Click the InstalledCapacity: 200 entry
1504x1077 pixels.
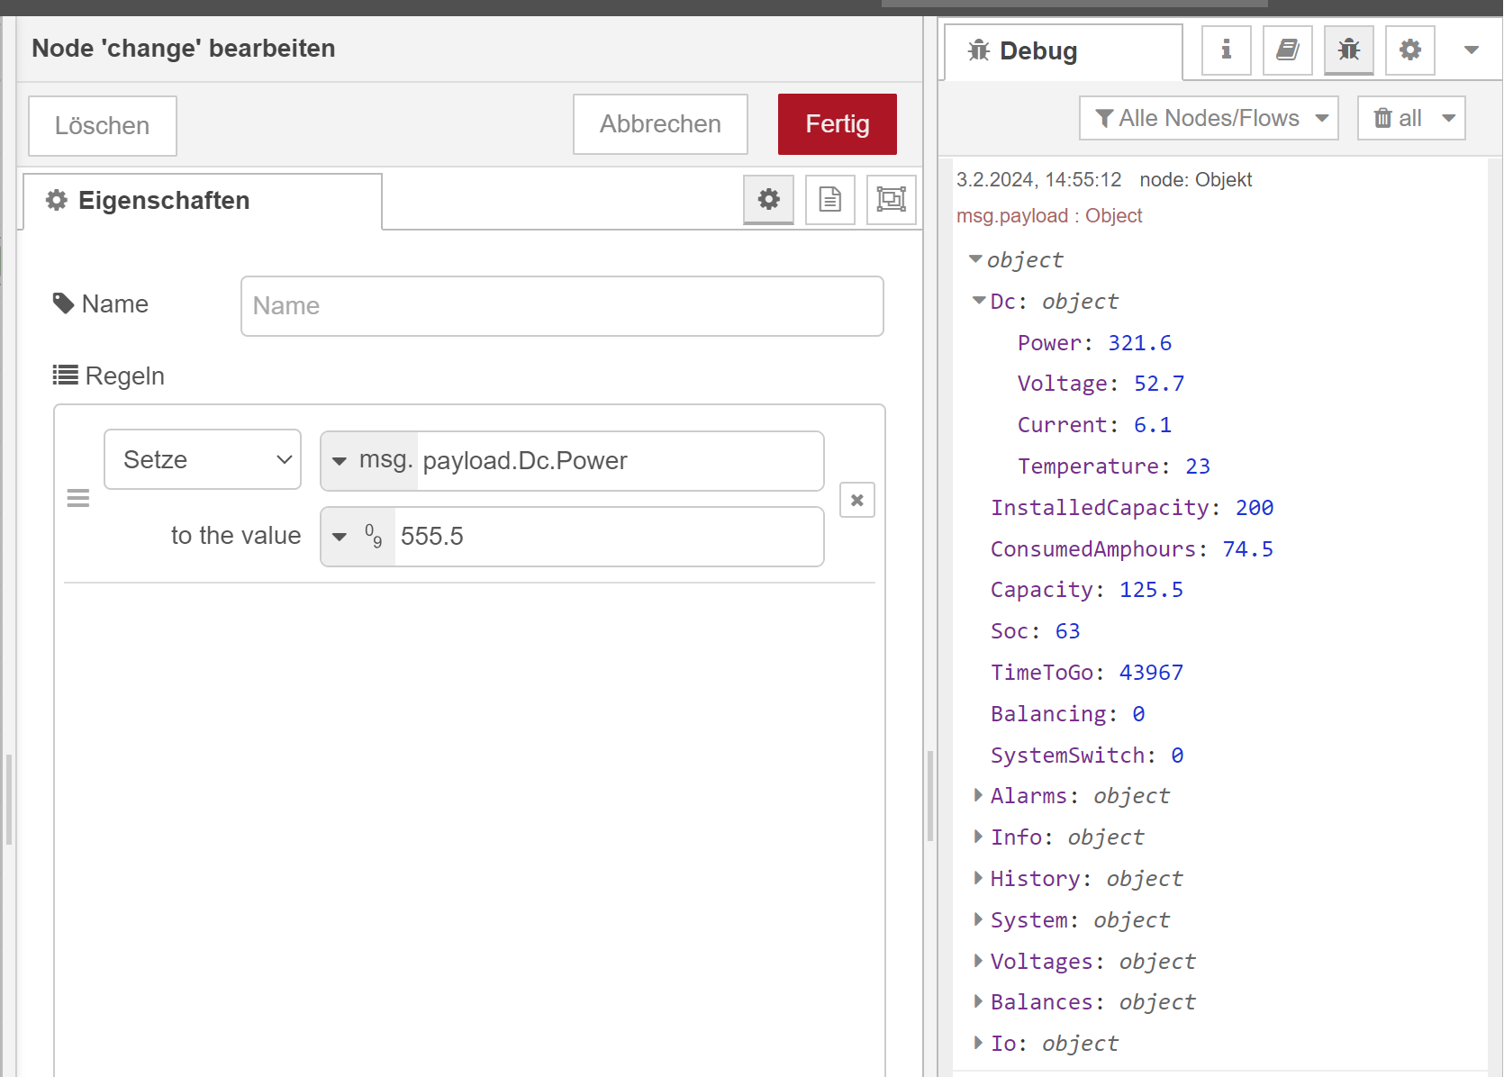coord(1132,508)
